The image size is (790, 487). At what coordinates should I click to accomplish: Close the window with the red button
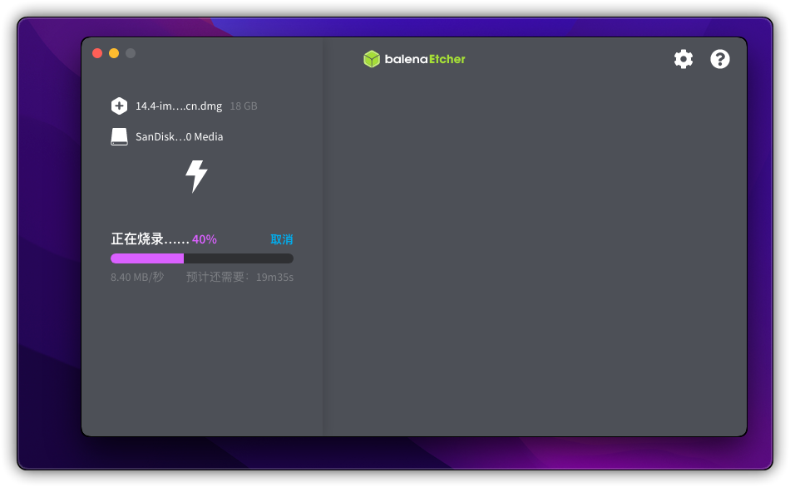point(97,53)
